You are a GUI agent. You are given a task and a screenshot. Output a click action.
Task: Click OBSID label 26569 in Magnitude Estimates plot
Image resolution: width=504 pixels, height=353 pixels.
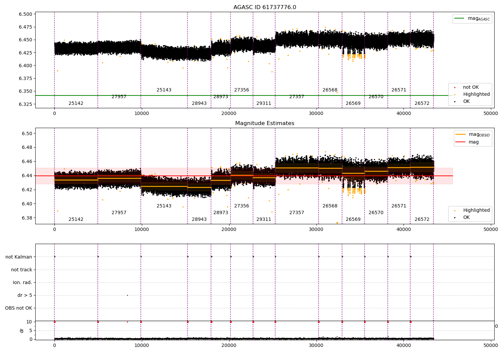(353, 220)
